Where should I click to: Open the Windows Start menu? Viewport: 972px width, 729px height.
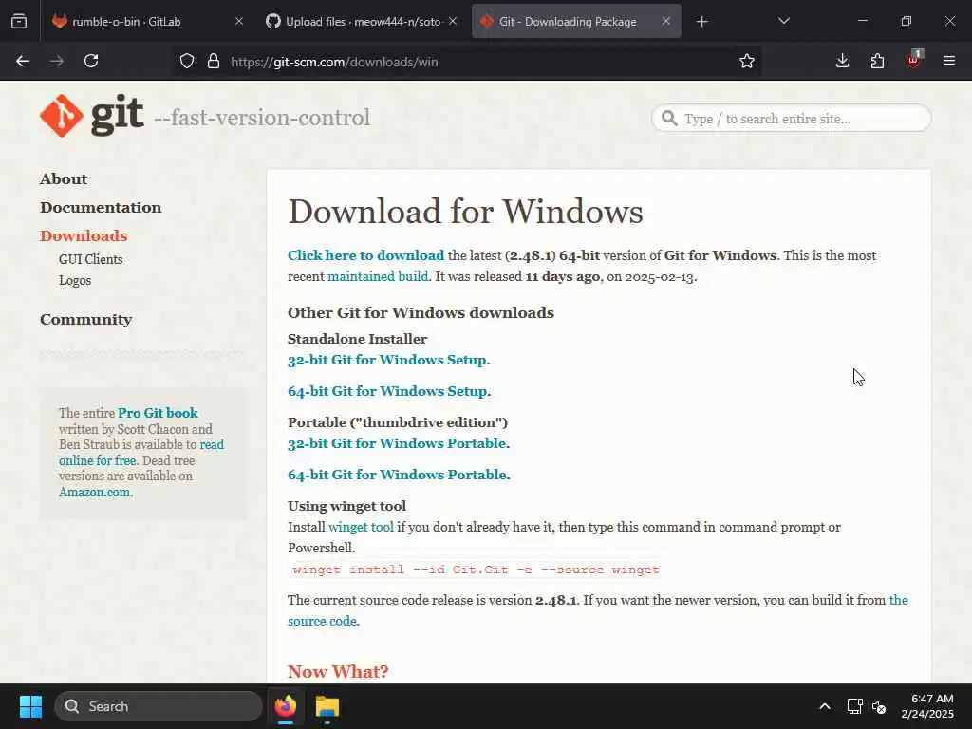[30, 706]
